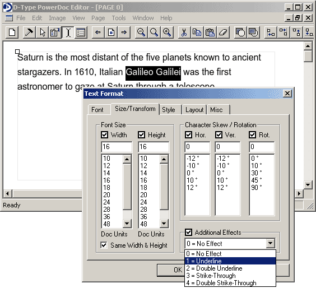
Task: Select the arrow pointer tool
Action: click(42, 32)
